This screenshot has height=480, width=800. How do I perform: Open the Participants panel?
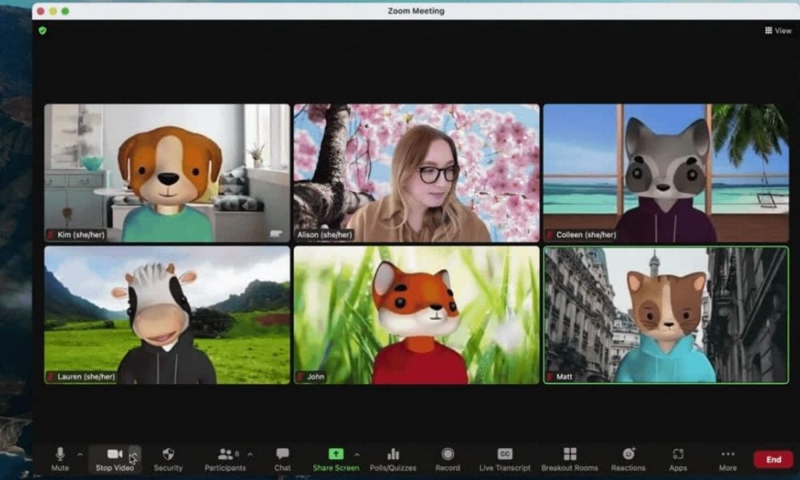point(225,458)
